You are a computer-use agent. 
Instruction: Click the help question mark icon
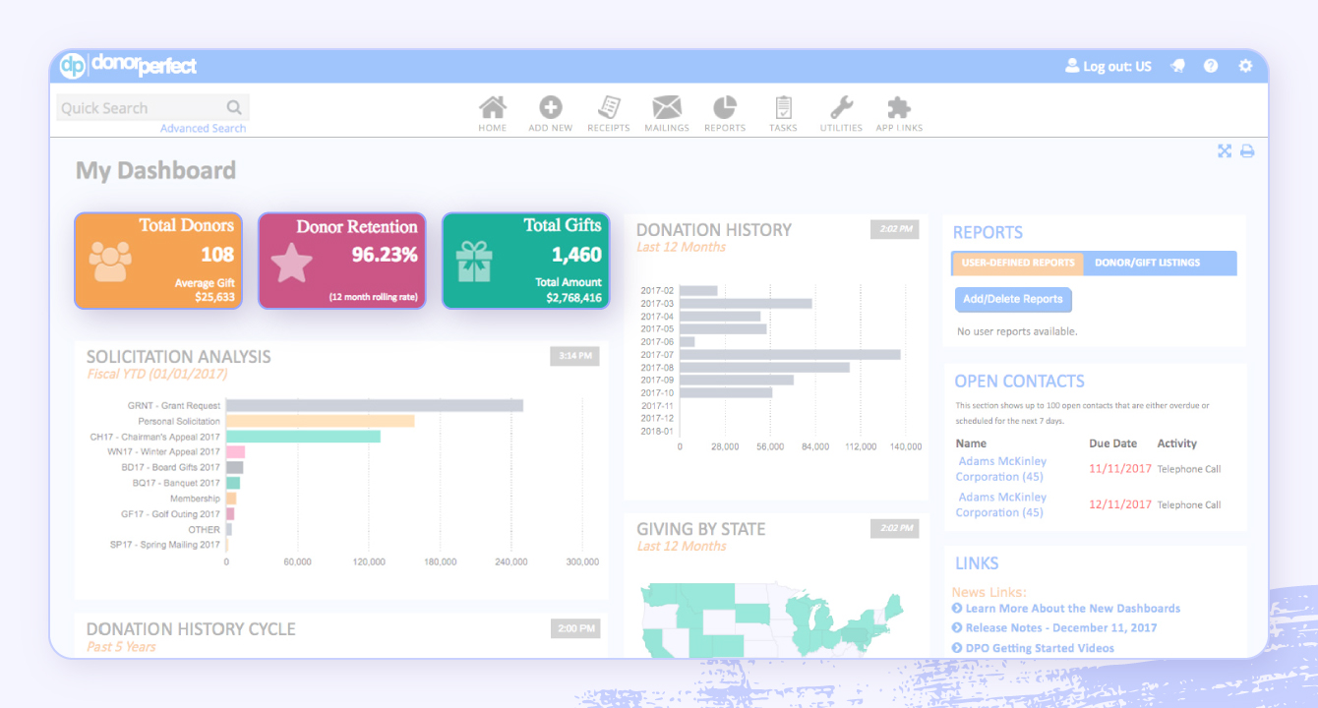point(1211,66)
